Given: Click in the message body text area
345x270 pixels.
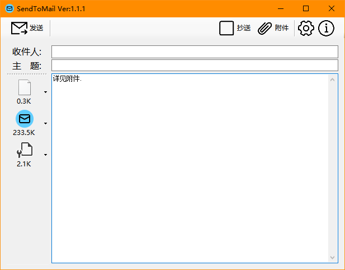Looking at the screenshot, I should tap(190, 168).
